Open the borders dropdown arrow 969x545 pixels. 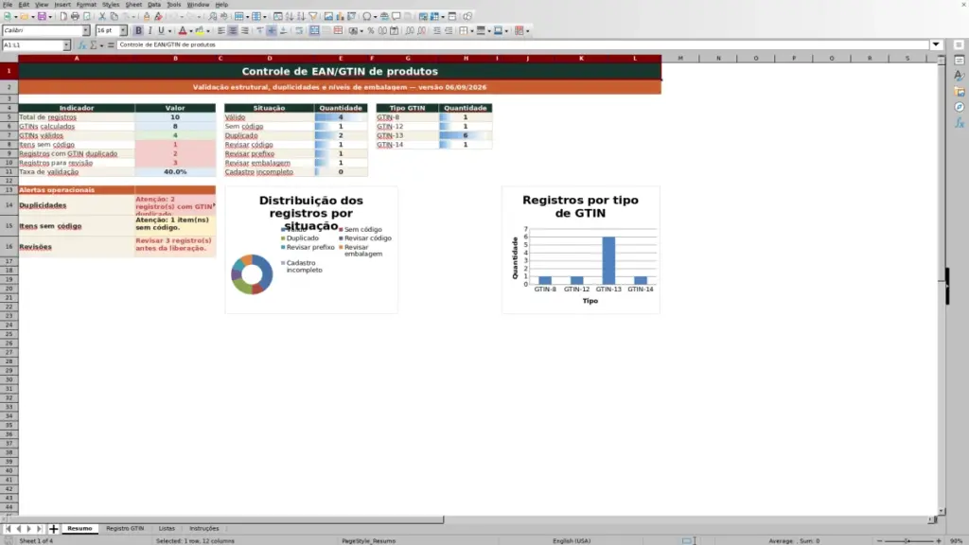point(472,31)
